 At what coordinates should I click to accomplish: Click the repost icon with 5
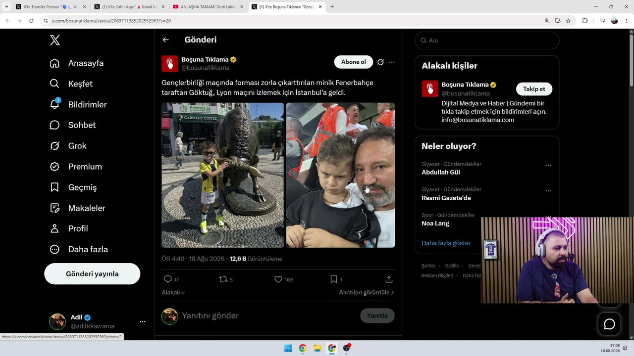[223, 279]
